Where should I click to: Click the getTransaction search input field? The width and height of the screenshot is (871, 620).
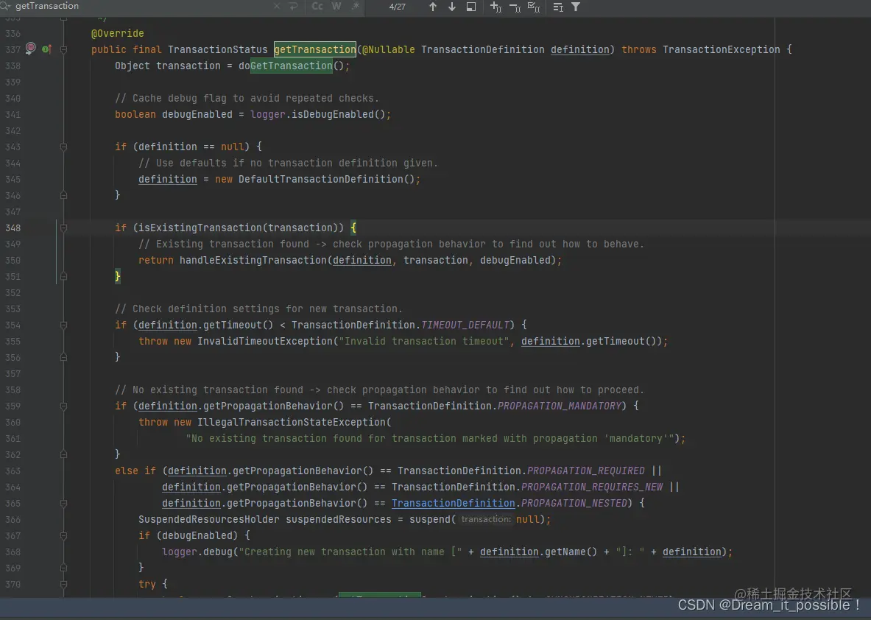coord(141,6)
